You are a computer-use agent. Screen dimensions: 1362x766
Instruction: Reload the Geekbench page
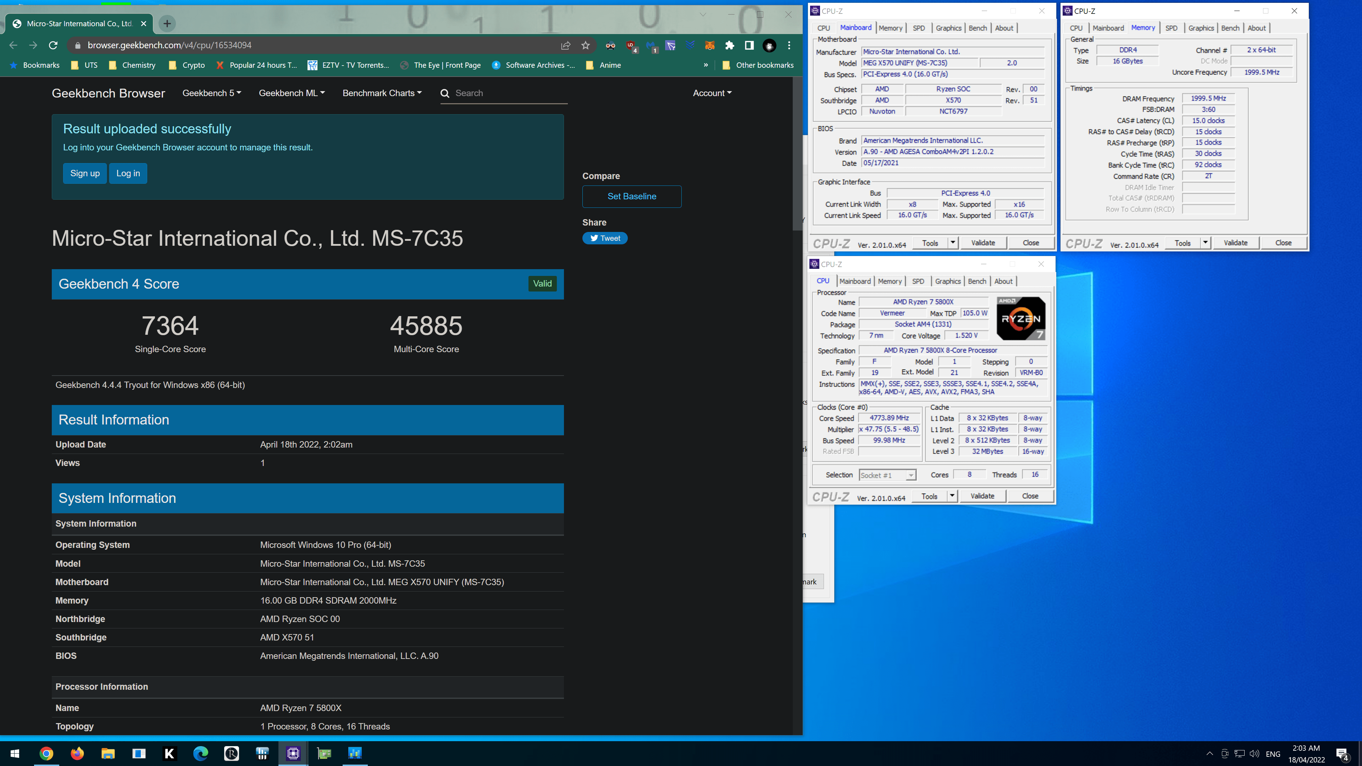(53, 45)
